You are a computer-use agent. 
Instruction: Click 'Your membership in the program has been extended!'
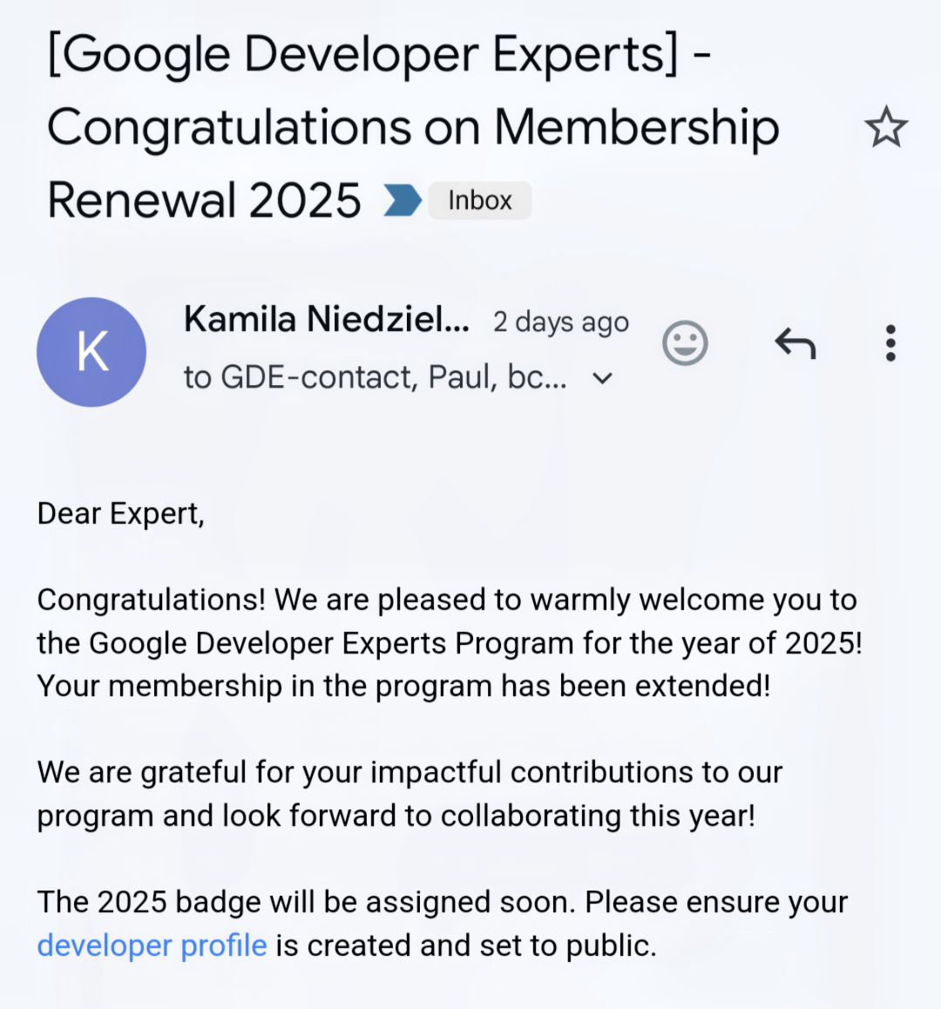click(403, 686)
